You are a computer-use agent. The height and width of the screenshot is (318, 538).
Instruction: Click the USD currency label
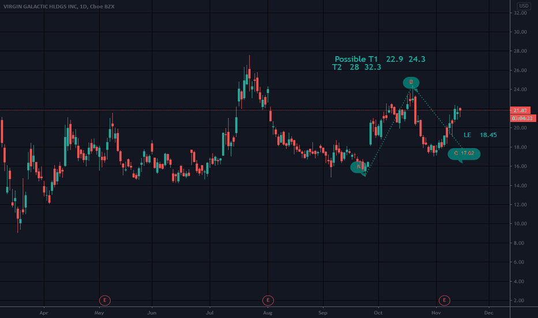click(524, 6)
